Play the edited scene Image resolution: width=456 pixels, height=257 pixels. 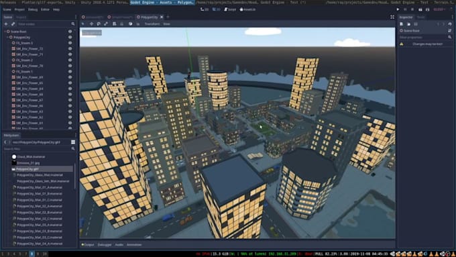click(x=420, y=9)
